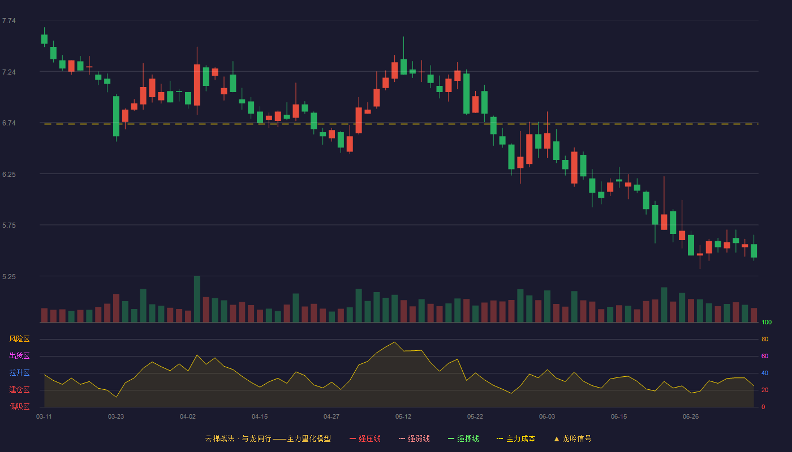Click the 06-03 date label
This screenshot has width=792, height=452.
(x=547, y=416)
